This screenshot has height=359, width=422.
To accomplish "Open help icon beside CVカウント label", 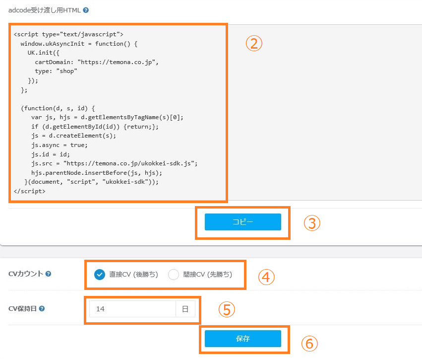I will (x=48, y=274).
